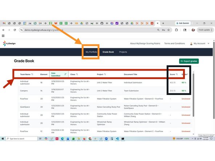Click the Element column header
This screenshot has width=215, height=161.
(x=44, y=74)
